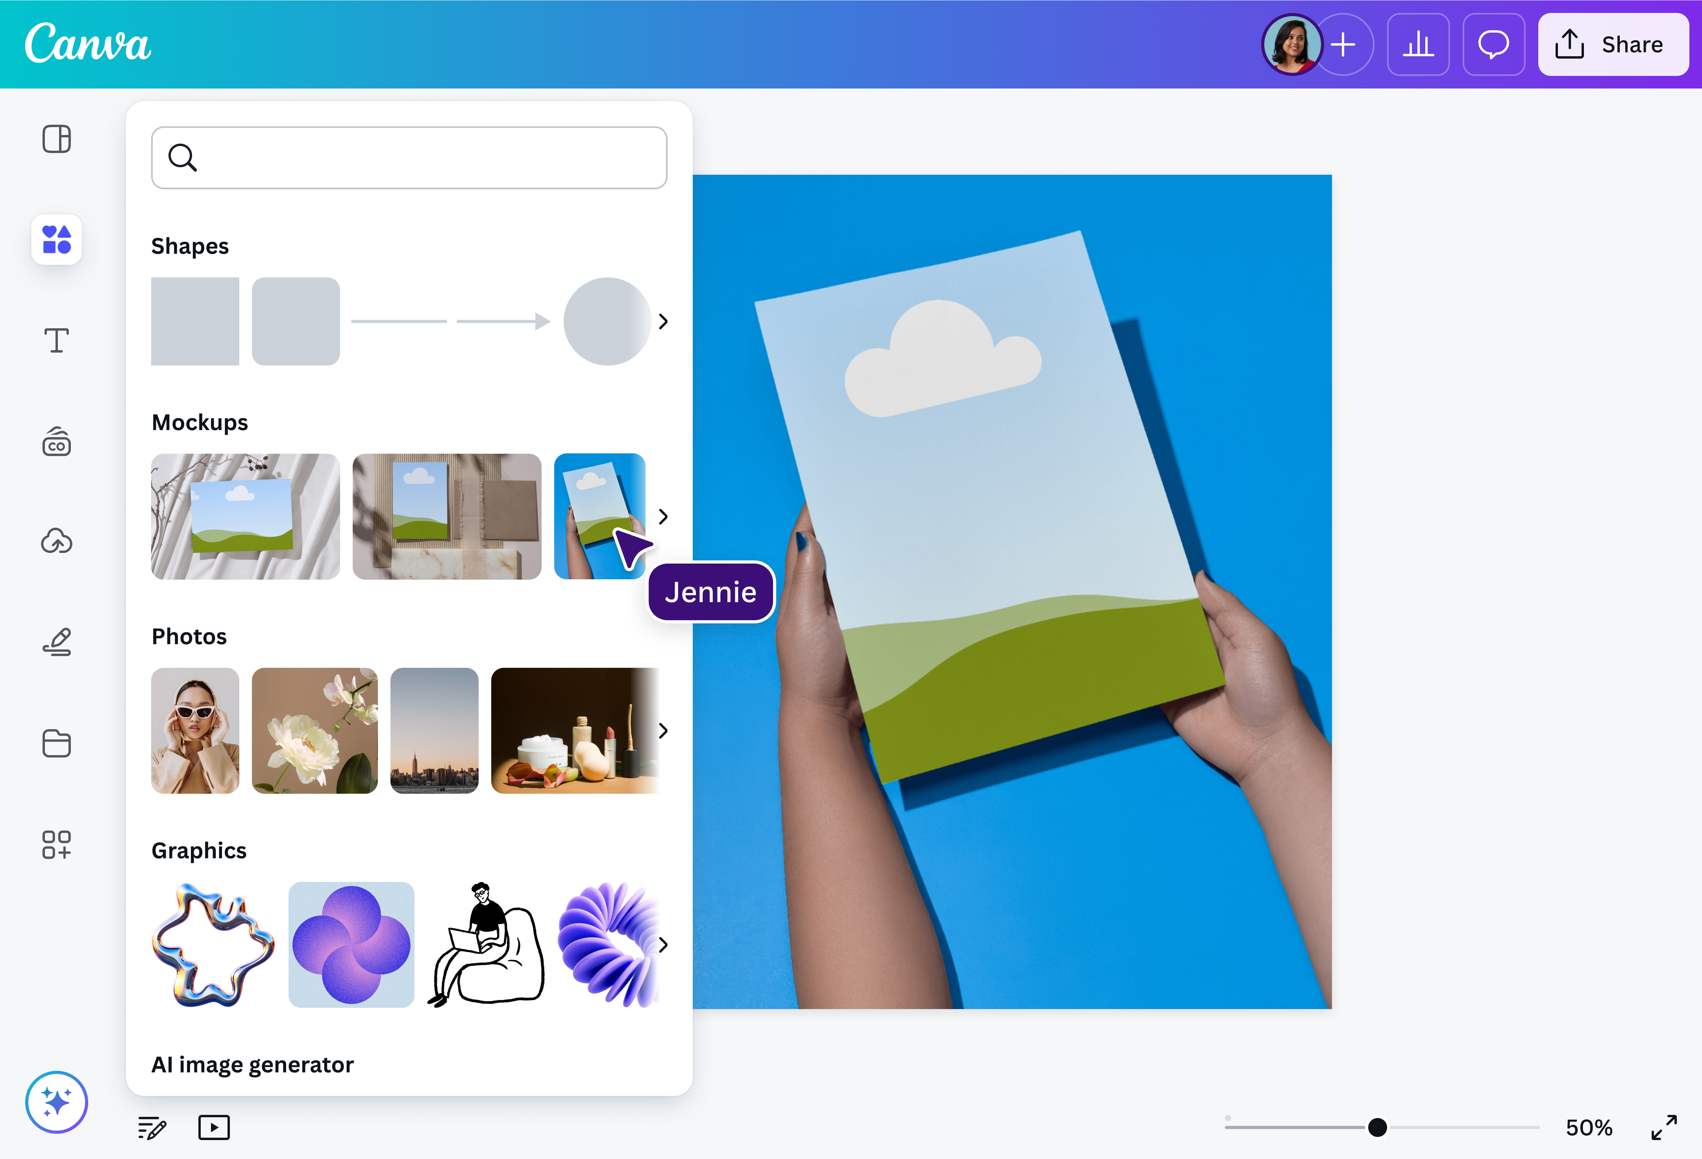Open the Brand hub sidebar icon

(x=56, y=442)
